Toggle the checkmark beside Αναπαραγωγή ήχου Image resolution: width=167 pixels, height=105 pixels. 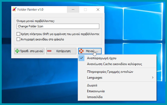pyautogui.click(x=81, y=58)
